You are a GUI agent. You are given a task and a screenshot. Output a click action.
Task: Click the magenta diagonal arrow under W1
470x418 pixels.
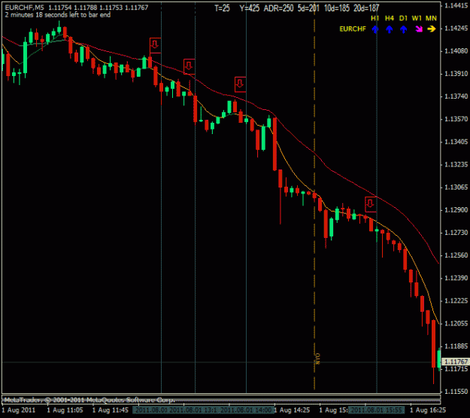[x=419, y=29]
